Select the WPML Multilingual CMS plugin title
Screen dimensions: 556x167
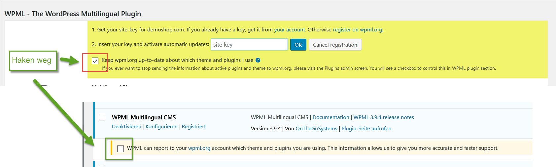pos(144,117)
